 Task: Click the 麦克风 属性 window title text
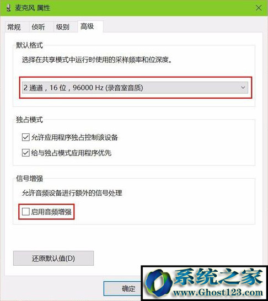click(33, 8)
